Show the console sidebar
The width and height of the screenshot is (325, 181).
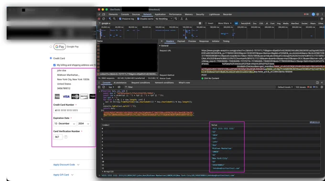99,87
